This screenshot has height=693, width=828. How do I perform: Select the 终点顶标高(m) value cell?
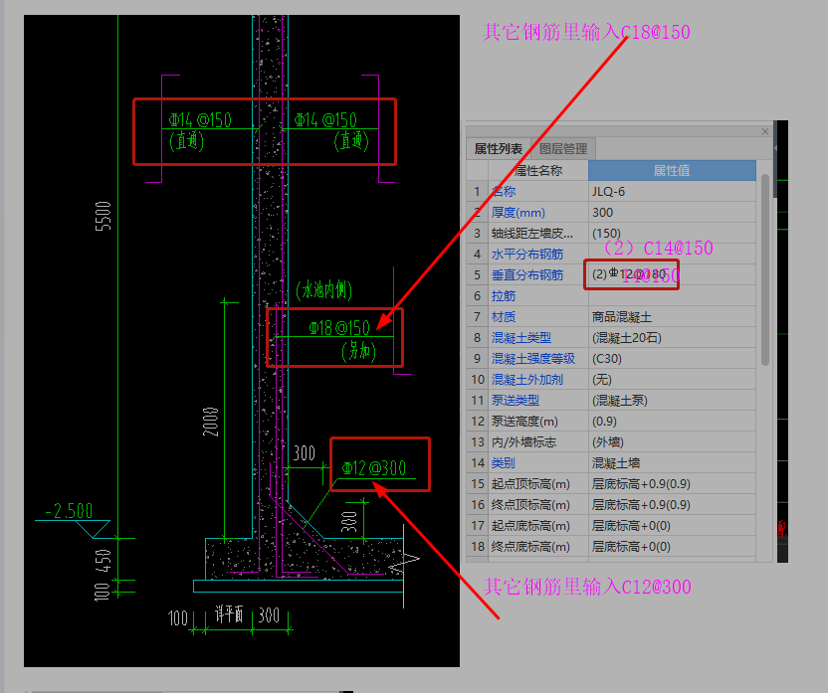pos(672,505)
